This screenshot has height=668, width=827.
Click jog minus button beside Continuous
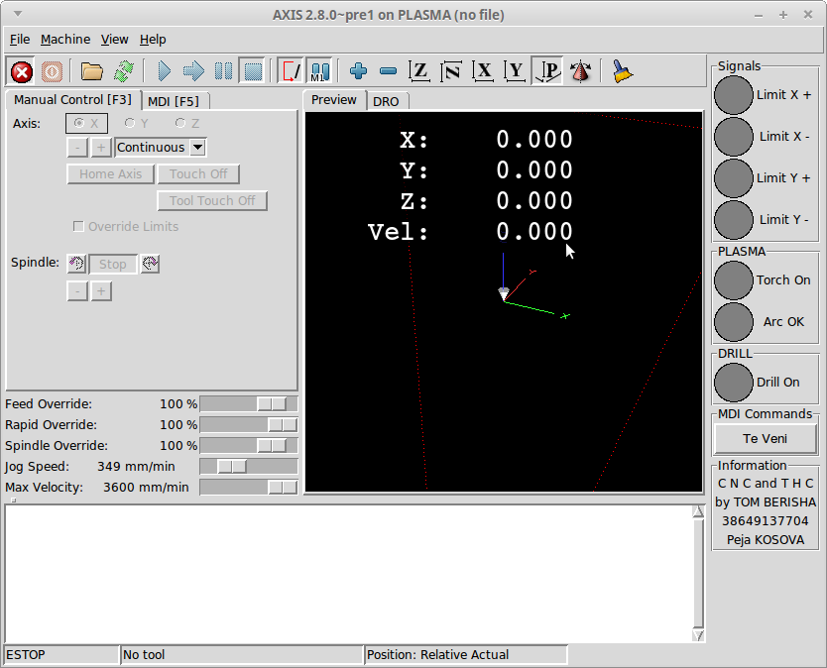pyautogui.click(x=77, y=147)
